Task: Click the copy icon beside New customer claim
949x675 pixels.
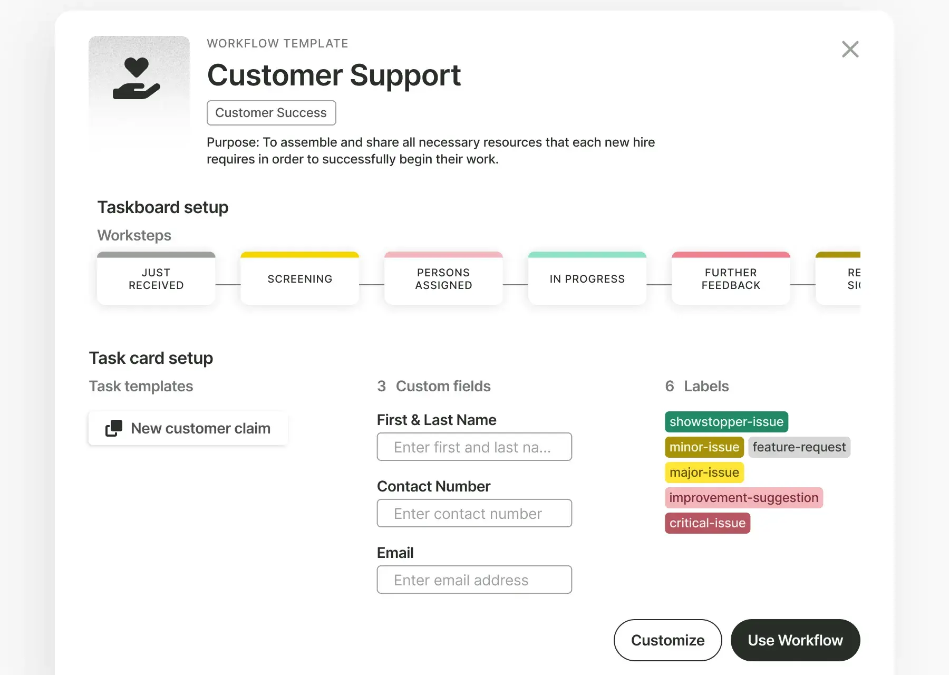Action: click(x=114, y=428)
